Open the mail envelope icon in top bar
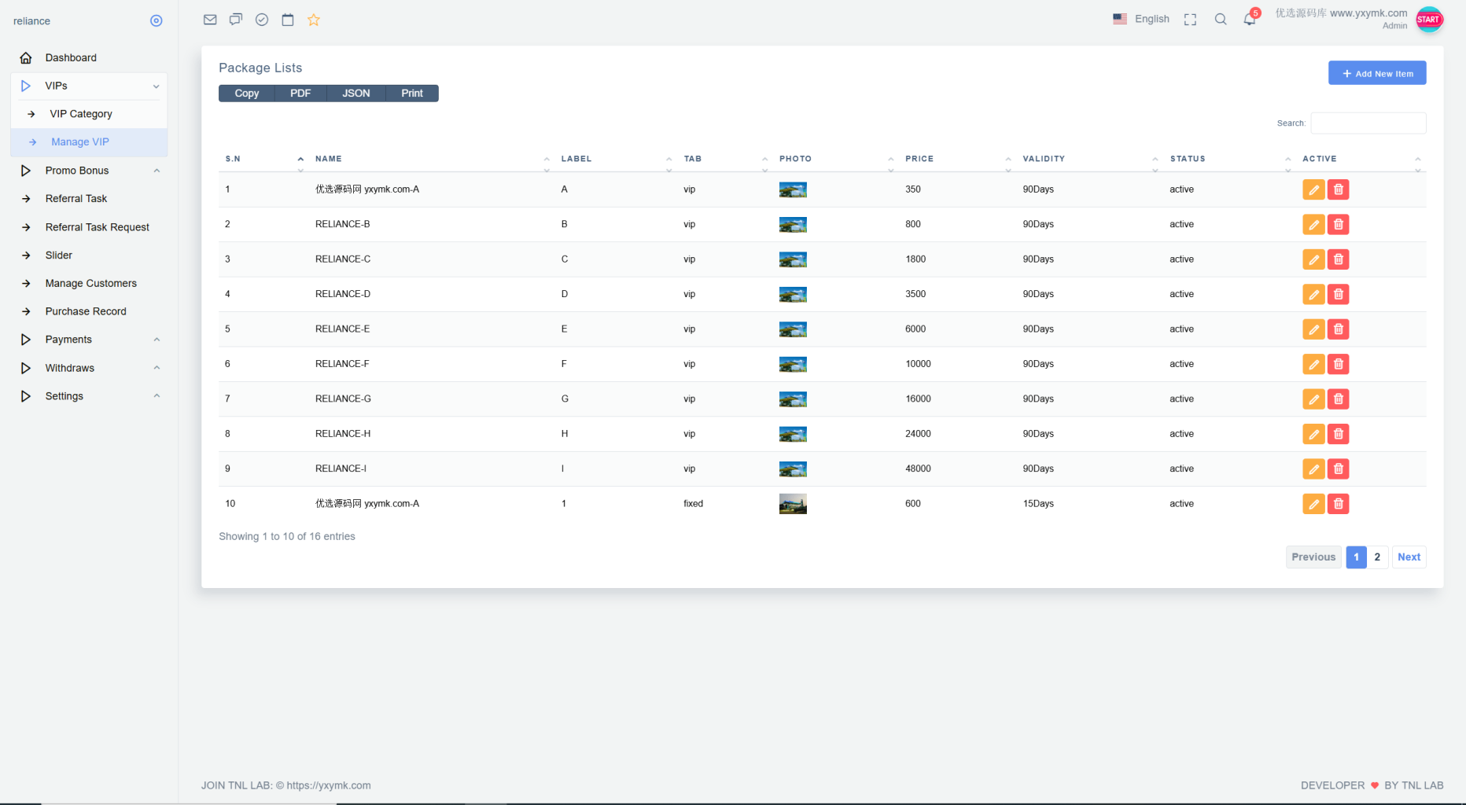 (x=210, y=20)
